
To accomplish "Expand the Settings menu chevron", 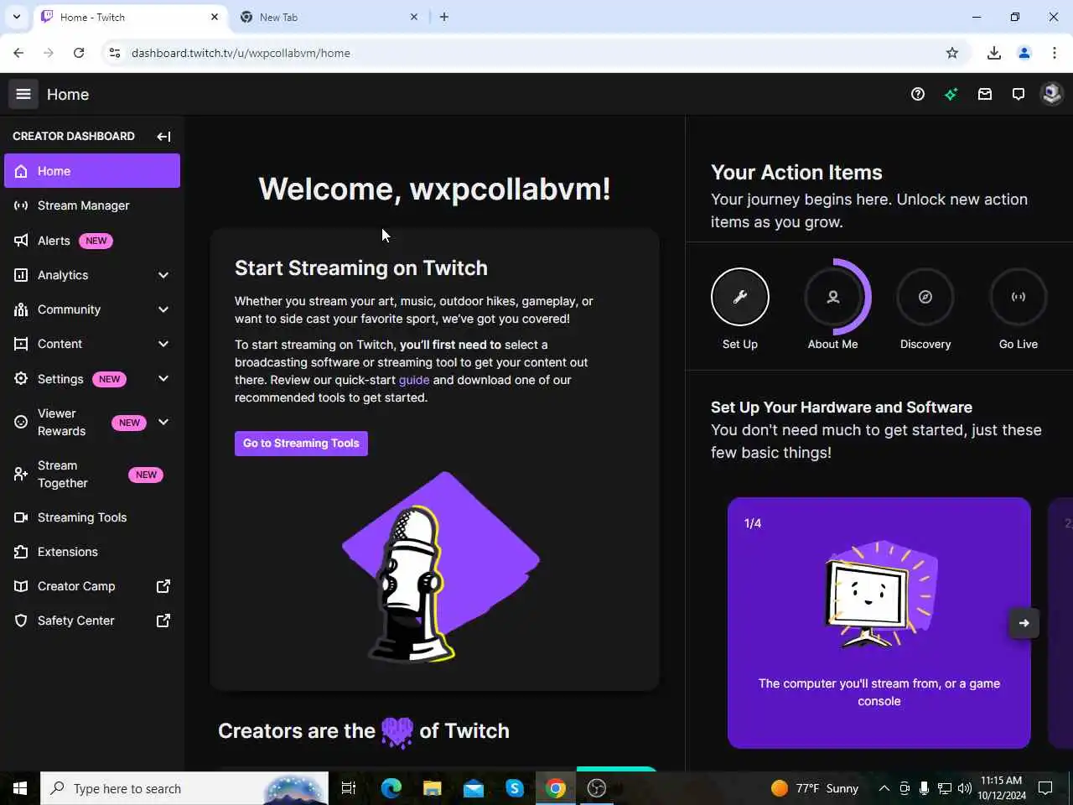I will (163, 379).
